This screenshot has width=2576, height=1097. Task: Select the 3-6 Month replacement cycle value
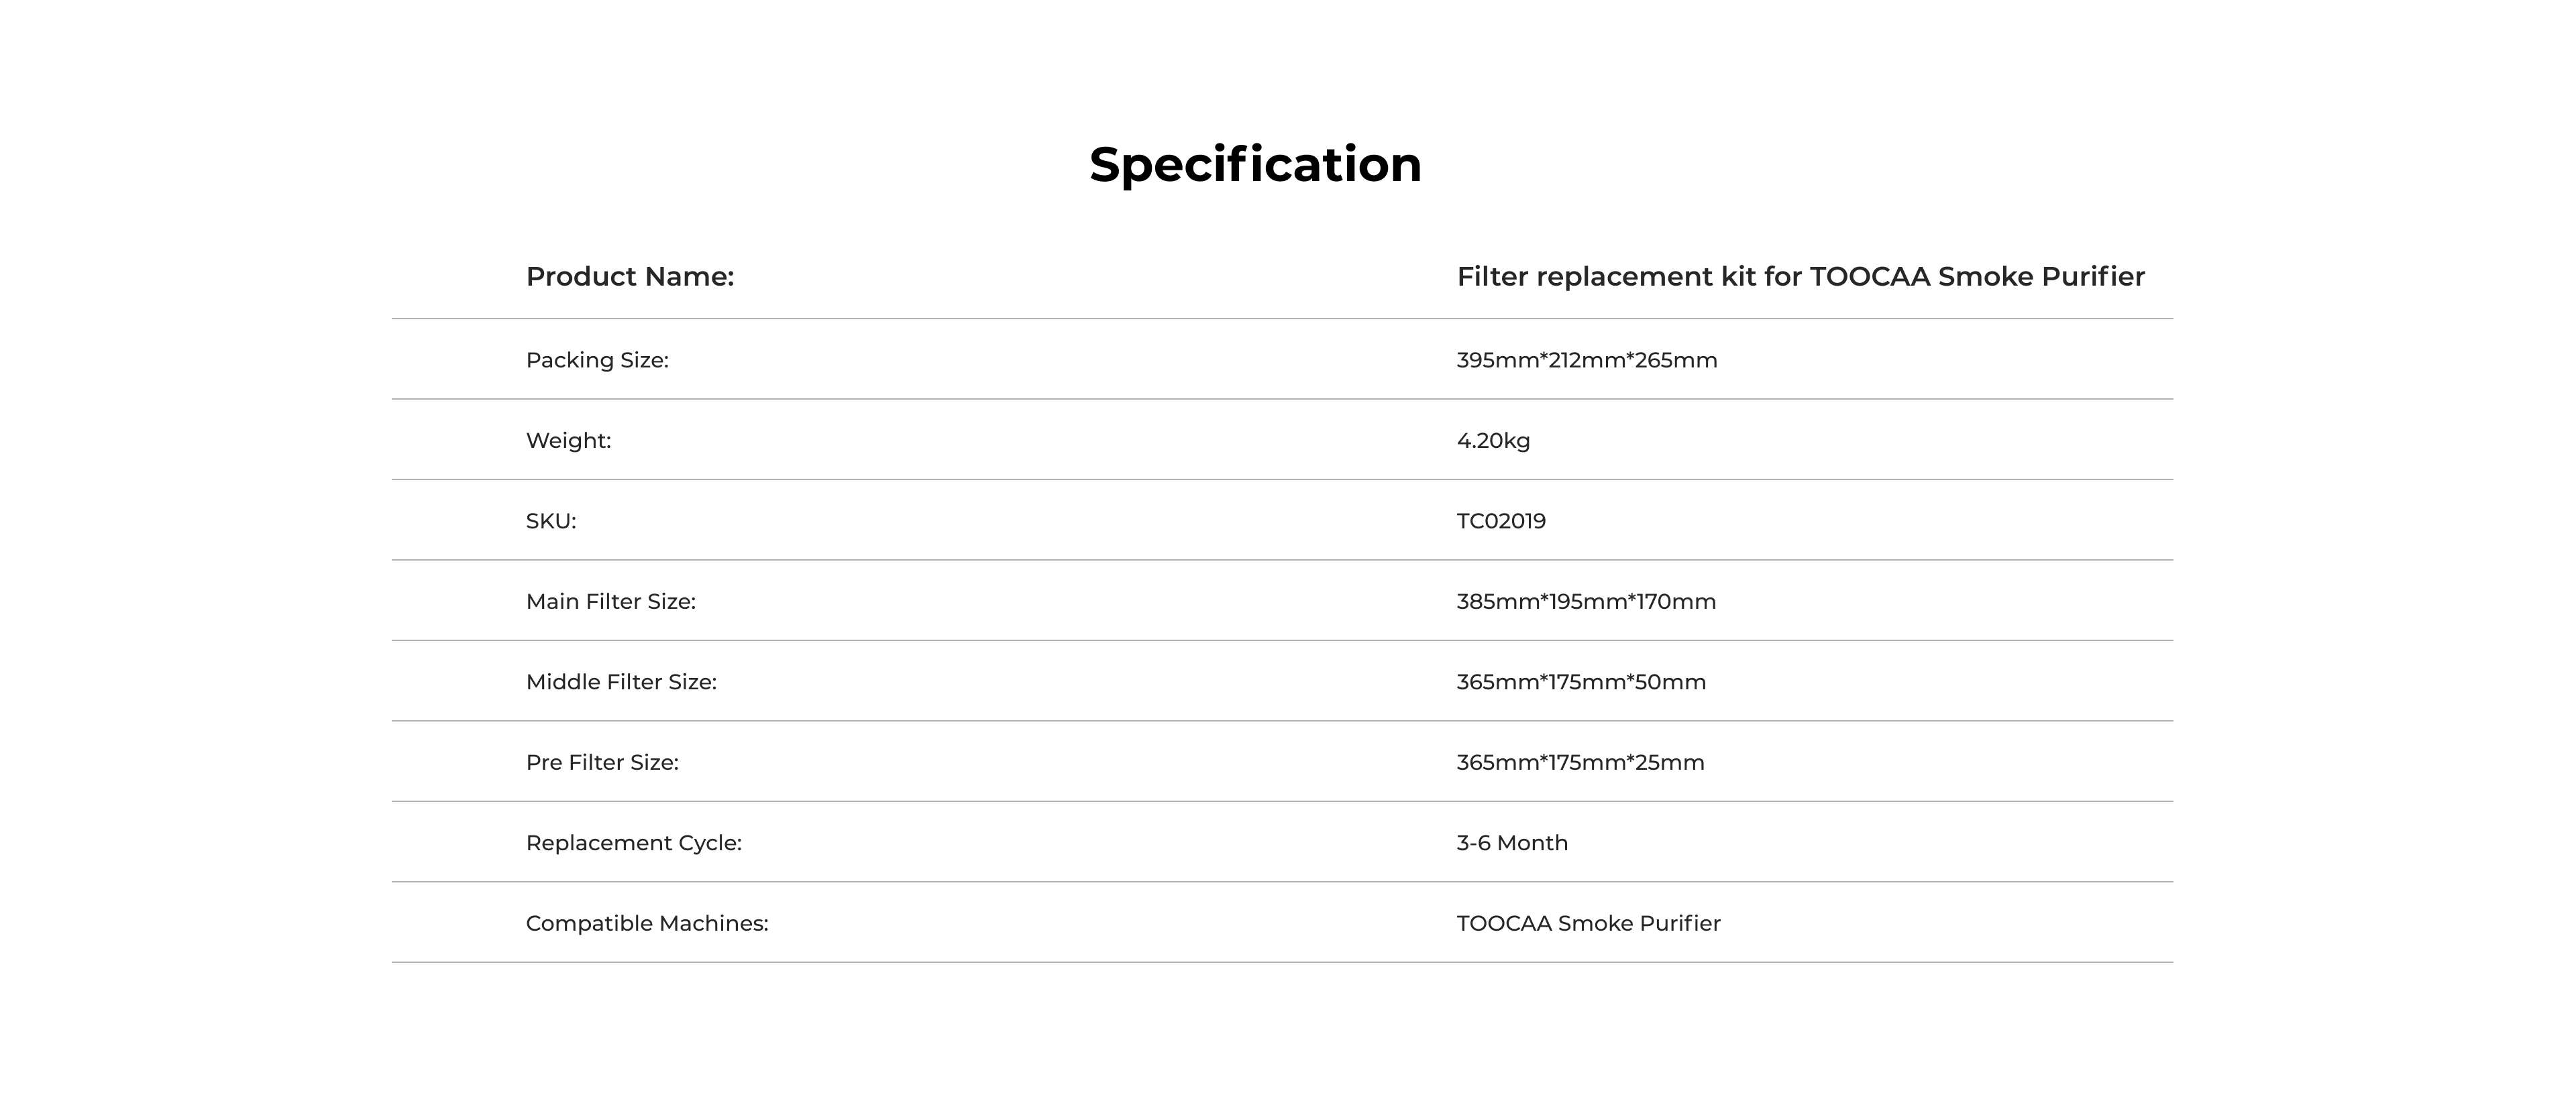1512,843
